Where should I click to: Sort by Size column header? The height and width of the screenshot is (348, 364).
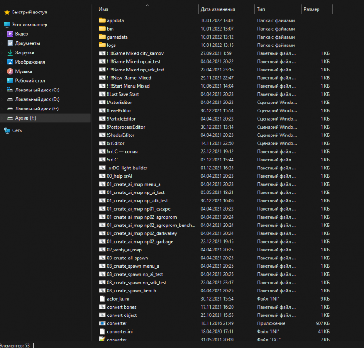pos(311,9)
